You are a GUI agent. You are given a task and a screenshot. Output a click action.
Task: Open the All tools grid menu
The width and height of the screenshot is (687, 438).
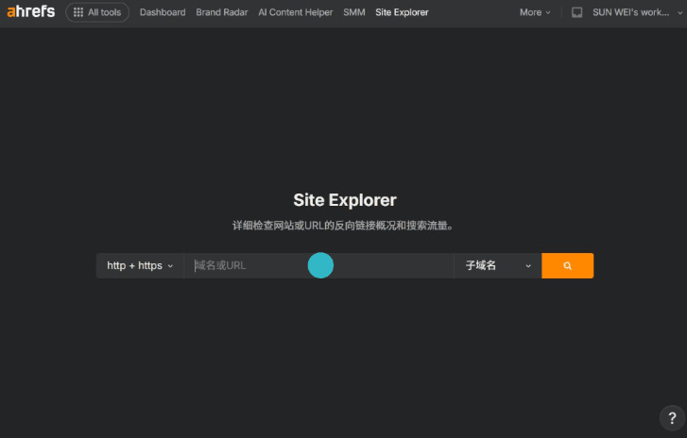pos(97,12)
